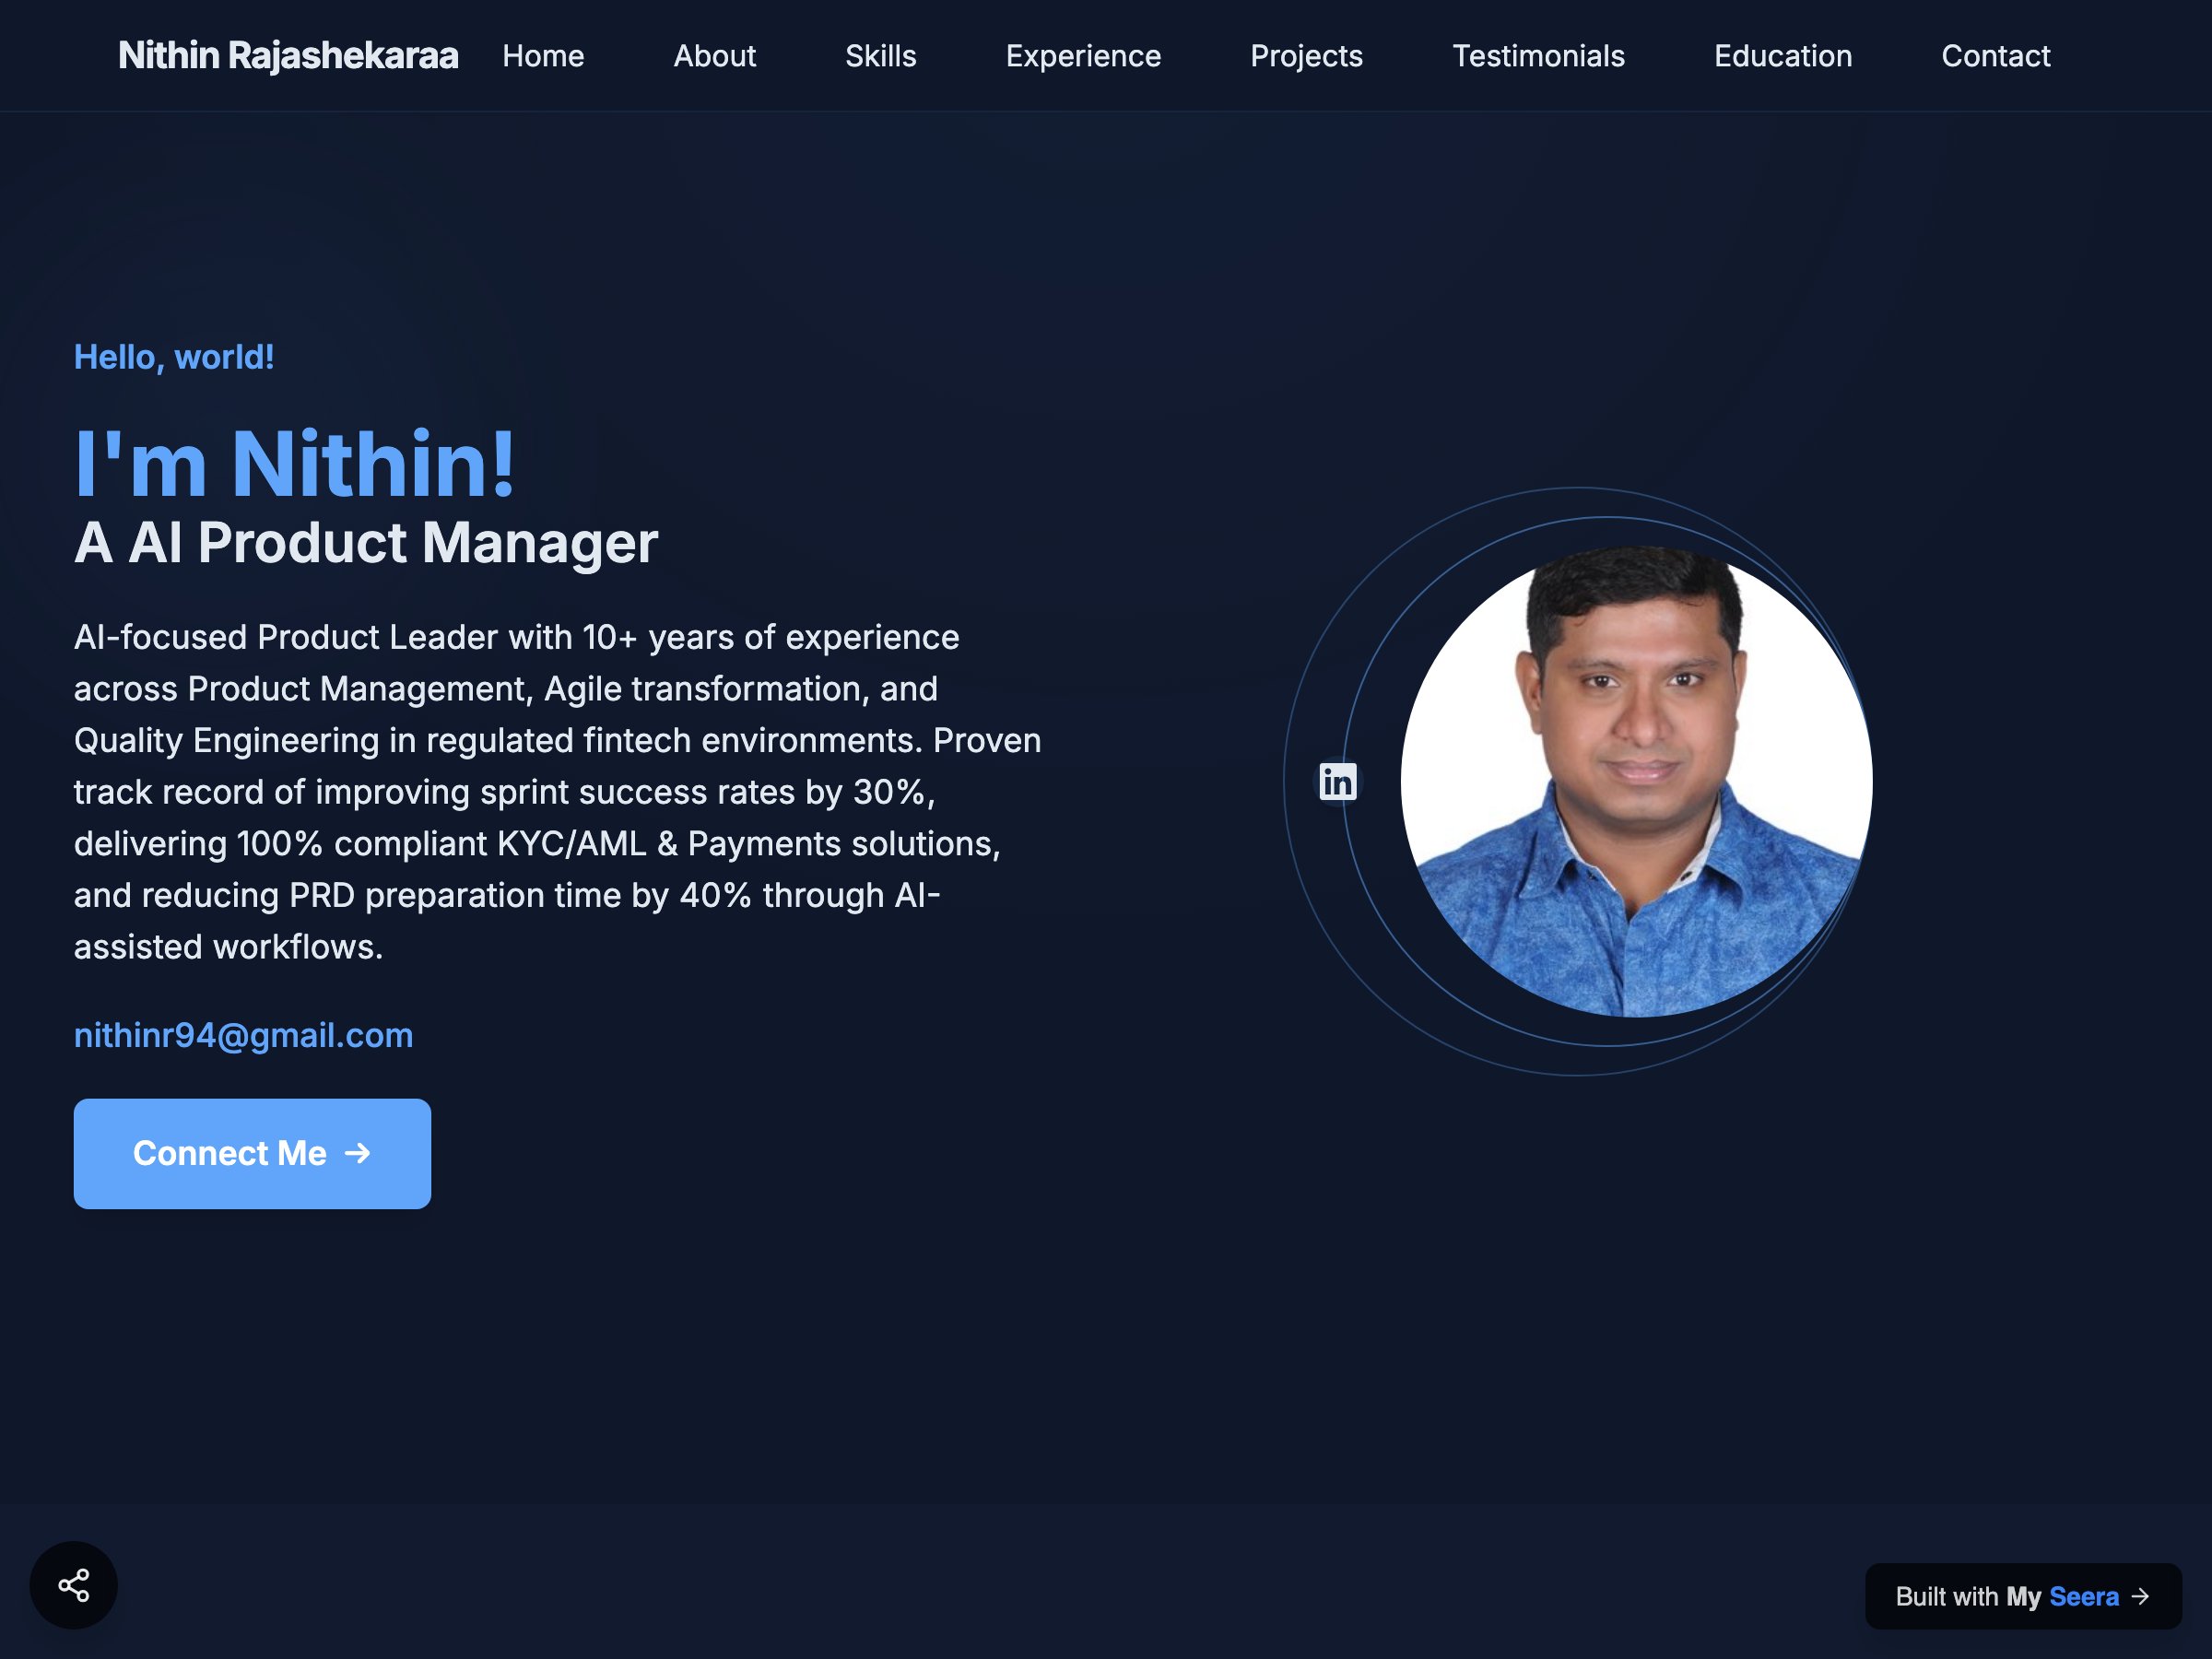Open the About section
Viewport: 2212px width, 1659px height.
714,56
